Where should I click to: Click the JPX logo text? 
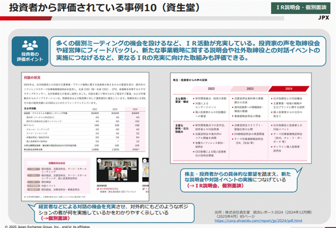324,18
